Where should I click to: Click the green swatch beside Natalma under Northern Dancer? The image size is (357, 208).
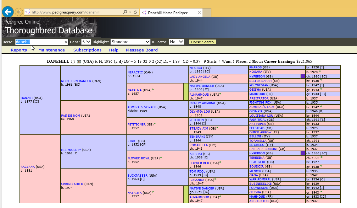pyautogui.click(x=186, y=92)
